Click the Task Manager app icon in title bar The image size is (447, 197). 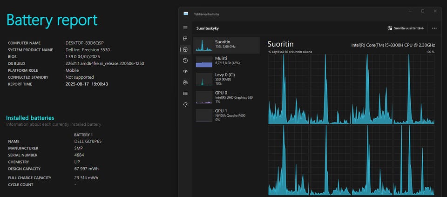186,14
